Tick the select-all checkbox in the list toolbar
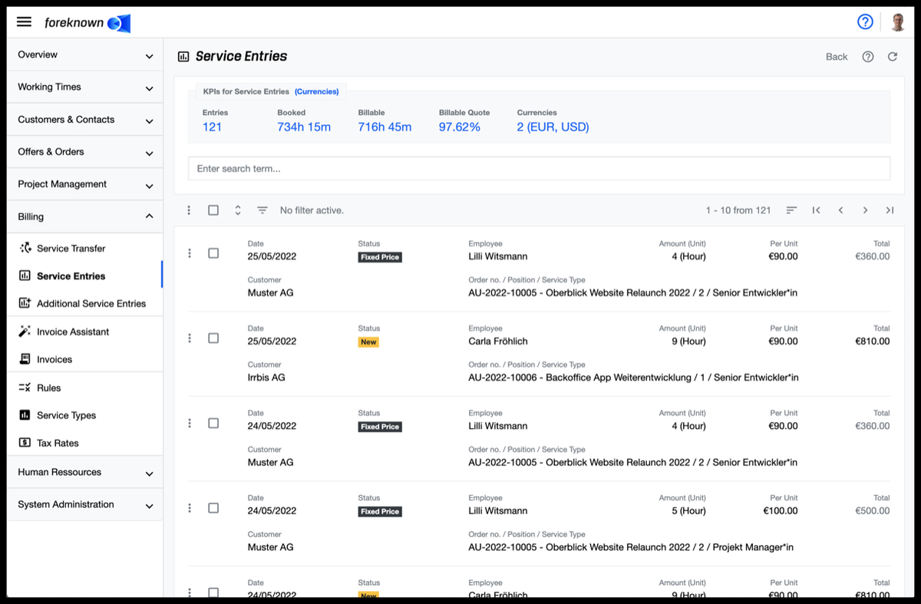 213,210
